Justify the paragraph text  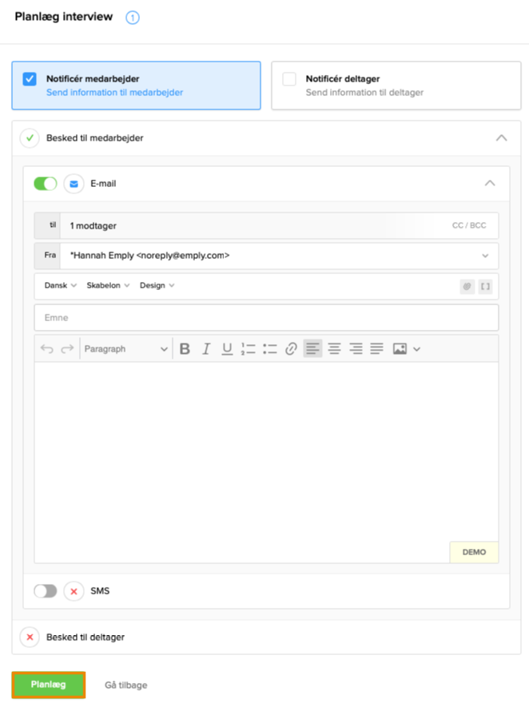pos(376,349)
